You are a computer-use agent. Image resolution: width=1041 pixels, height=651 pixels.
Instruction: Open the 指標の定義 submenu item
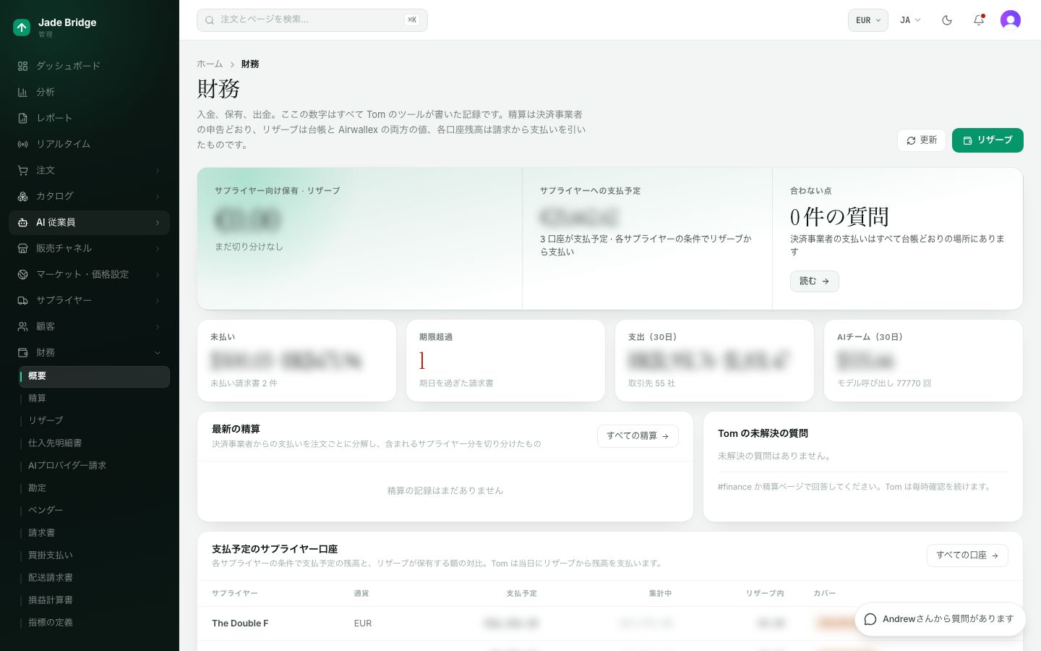pyautogui.click(x=94, y=622)
